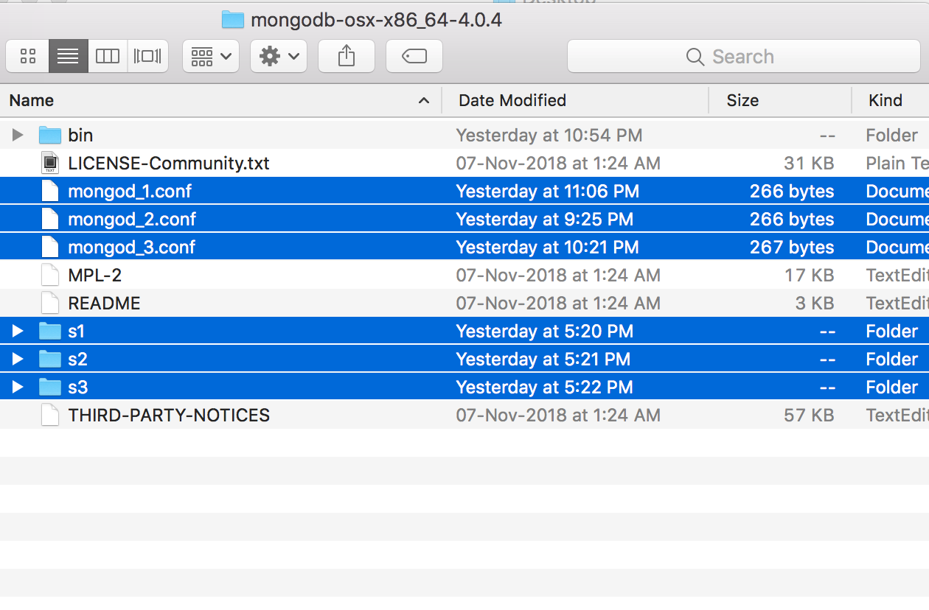Select the list view icon
Image resolution: width=929 pixels, height=610 pixels.
click(68, 56)
